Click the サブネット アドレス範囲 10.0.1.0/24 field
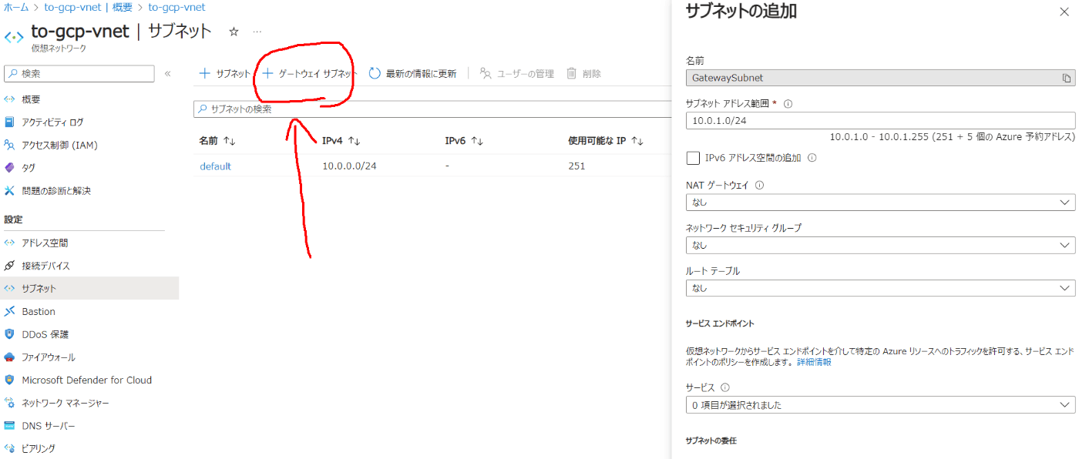This screenshot has height=459, width=1079. (880, 121)
